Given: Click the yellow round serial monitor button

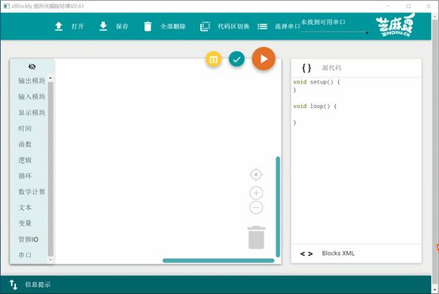Looking at the screenshot, I should click(x=214, y=59).
